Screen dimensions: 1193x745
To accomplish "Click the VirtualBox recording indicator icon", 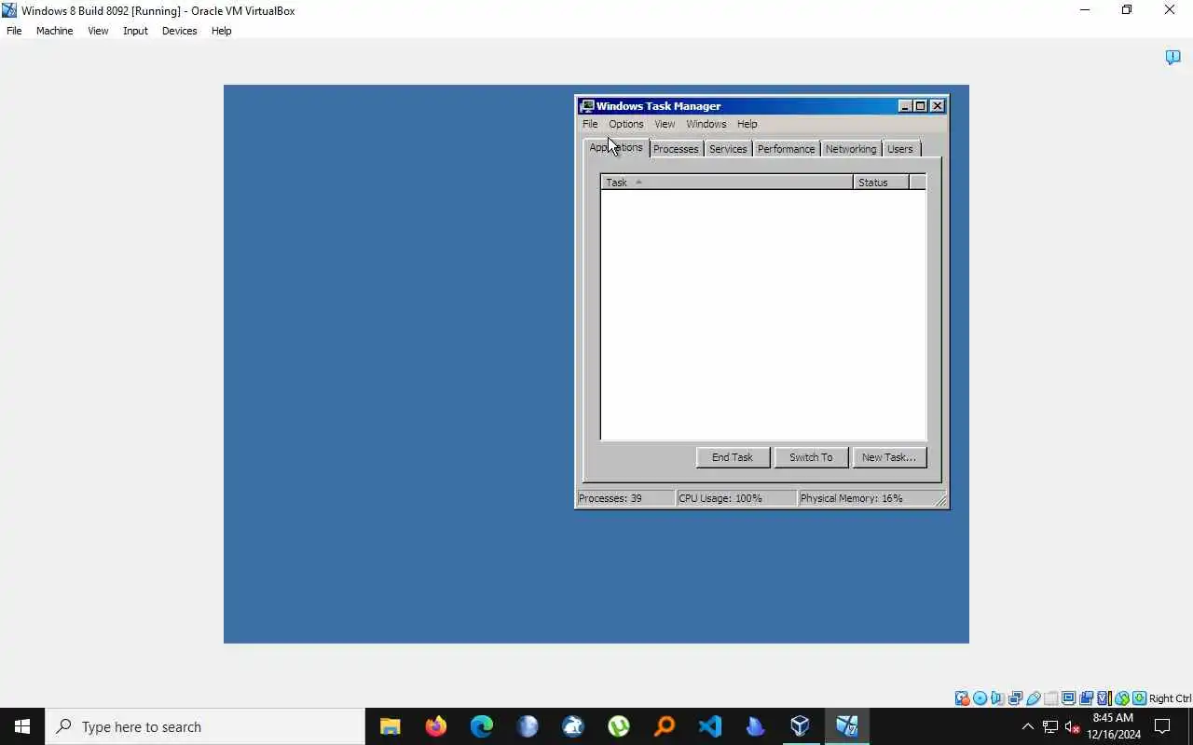I will point(1086,698).
